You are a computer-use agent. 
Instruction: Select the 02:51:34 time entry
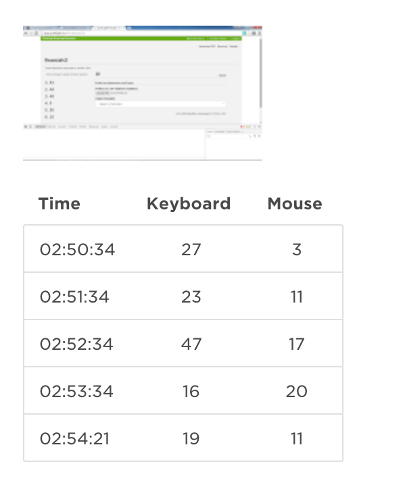74,296
